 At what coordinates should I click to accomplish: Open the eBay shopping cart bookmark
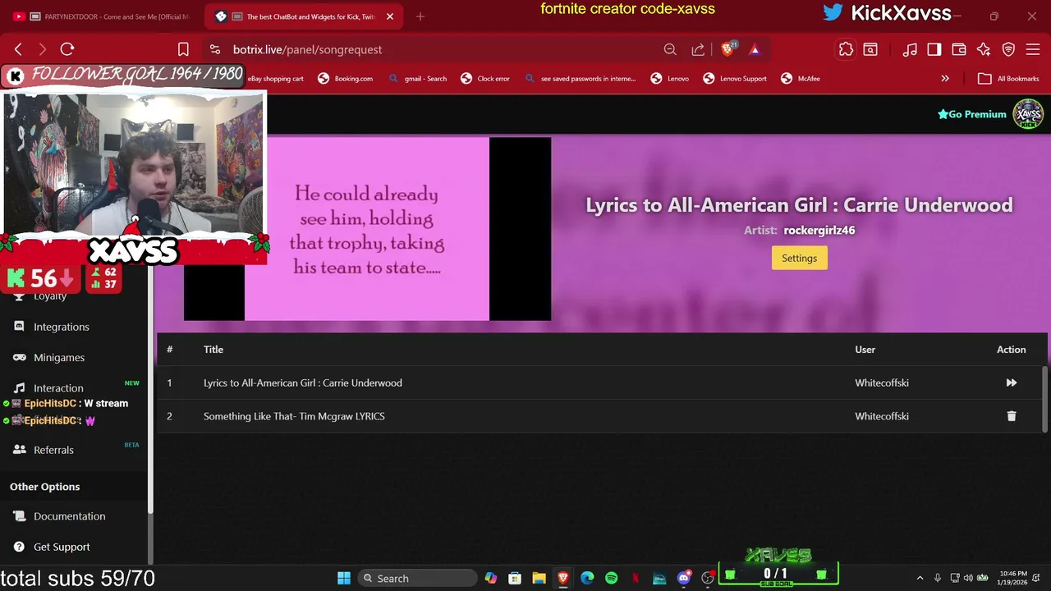[276, 79]
